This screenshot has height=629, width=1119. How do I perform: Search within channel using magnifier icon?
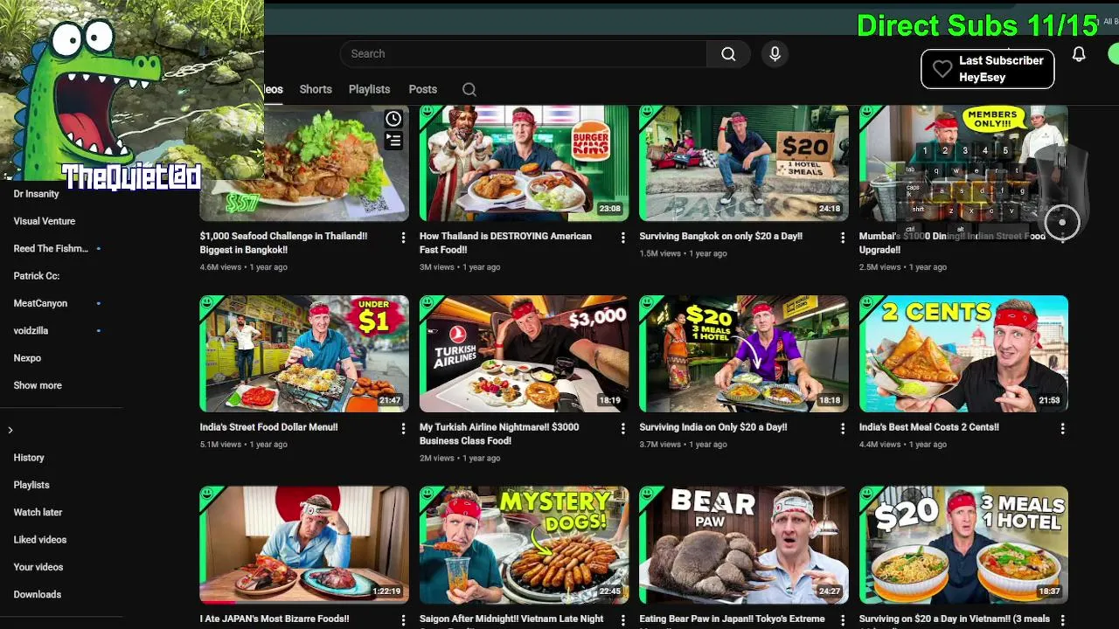click(x=469, y=89)
